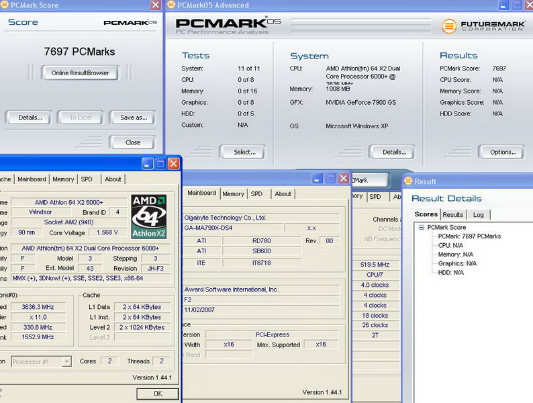Open the Online ResultBrowser
Viewport: 533px width, 403px height.
(80, 73)
